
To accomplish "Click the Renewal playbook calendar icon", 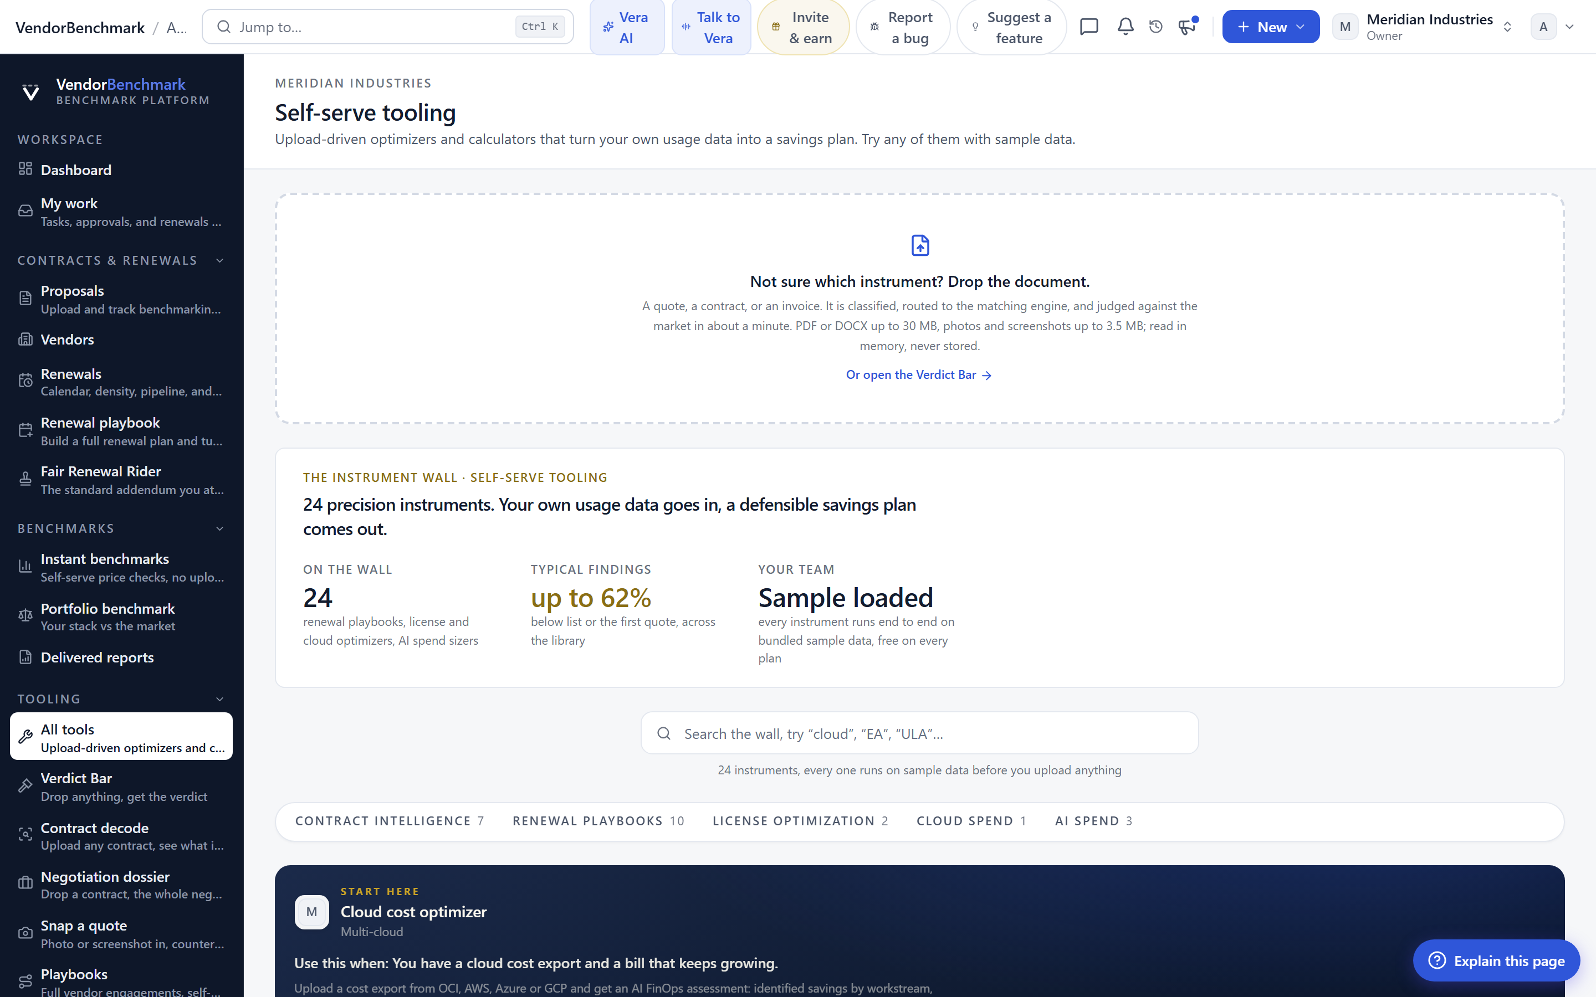I will pyautogui.click(x=25, y=430).
